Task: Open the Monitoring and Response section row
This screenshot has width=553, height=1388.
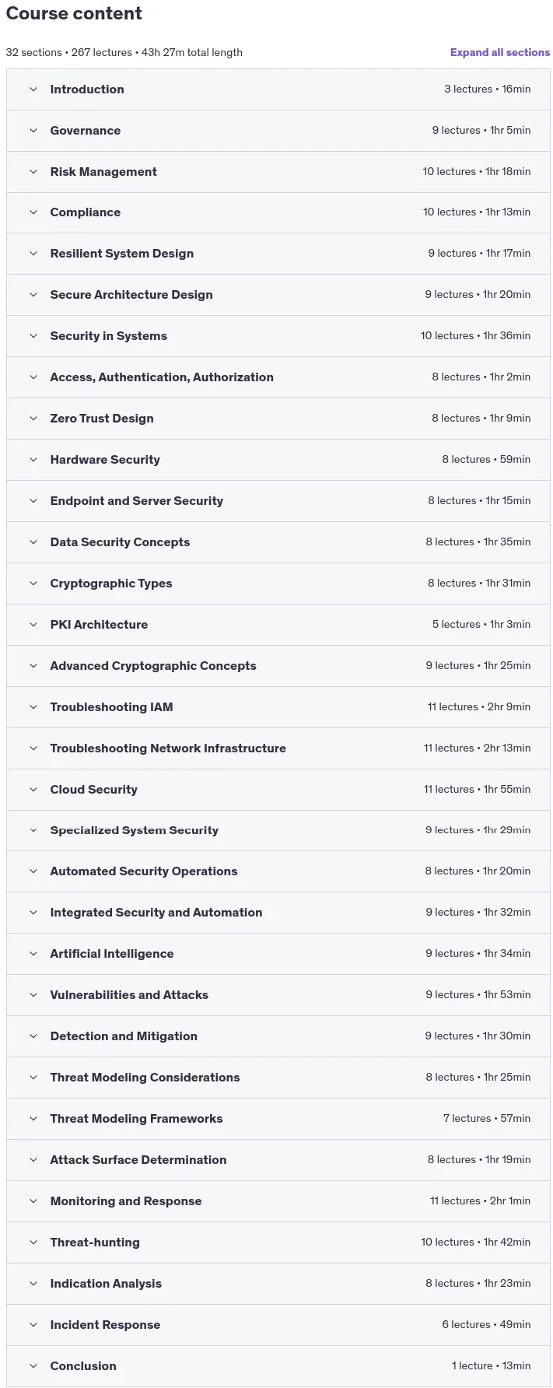Action: [278, 1201]
